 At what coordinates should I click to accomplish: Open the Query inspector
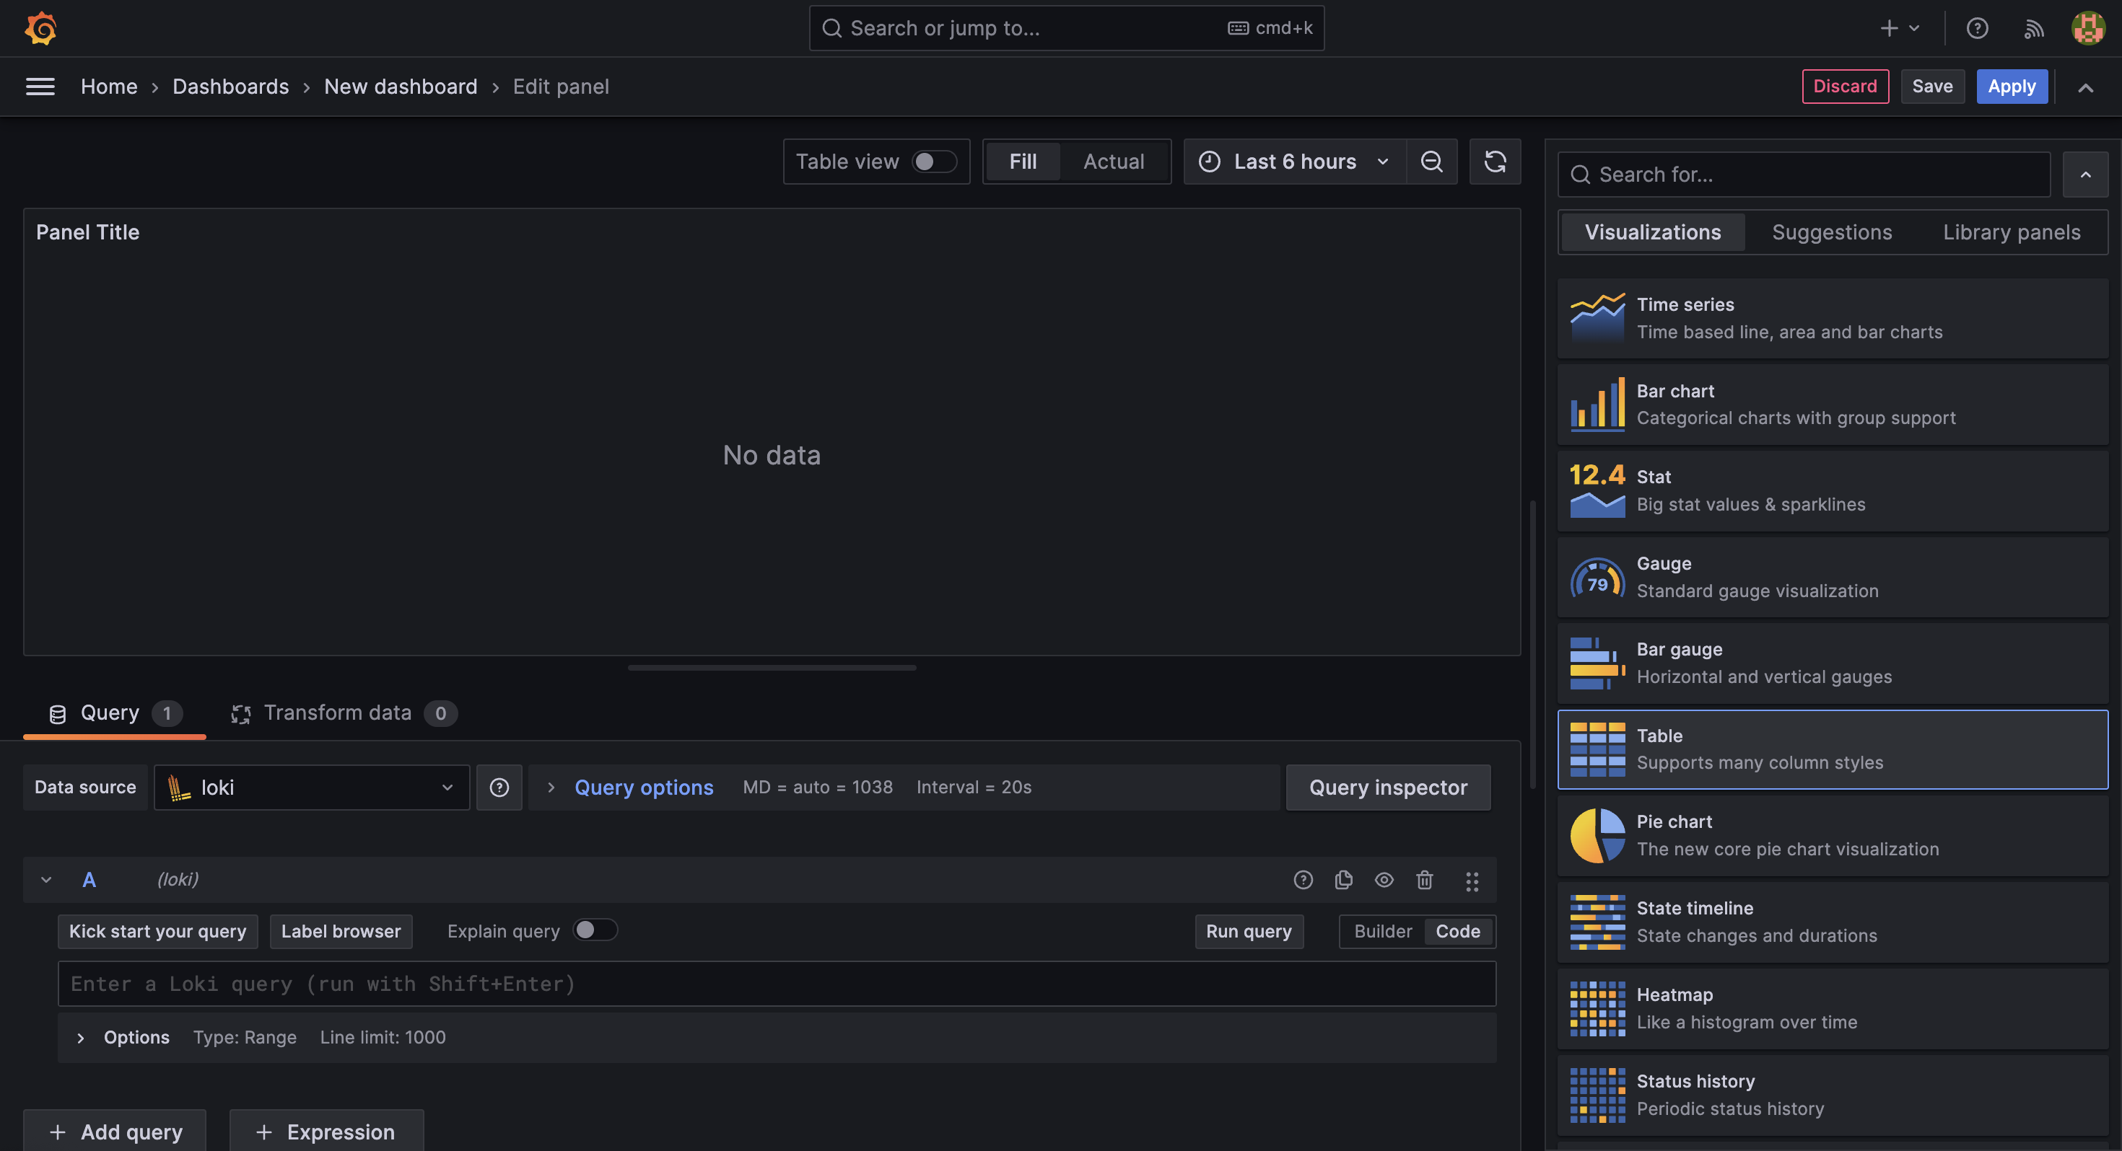[x=1388, y=787]
